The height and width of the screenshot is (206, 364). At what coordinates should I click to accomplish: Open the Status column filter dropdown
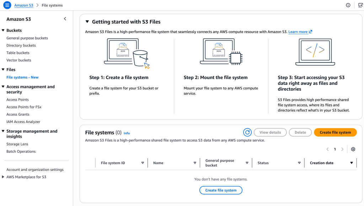[x=299, y=163]
